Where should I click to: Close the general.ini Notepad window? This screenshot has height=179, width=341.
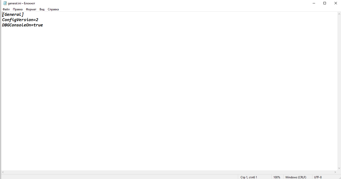tap(335, 3)
